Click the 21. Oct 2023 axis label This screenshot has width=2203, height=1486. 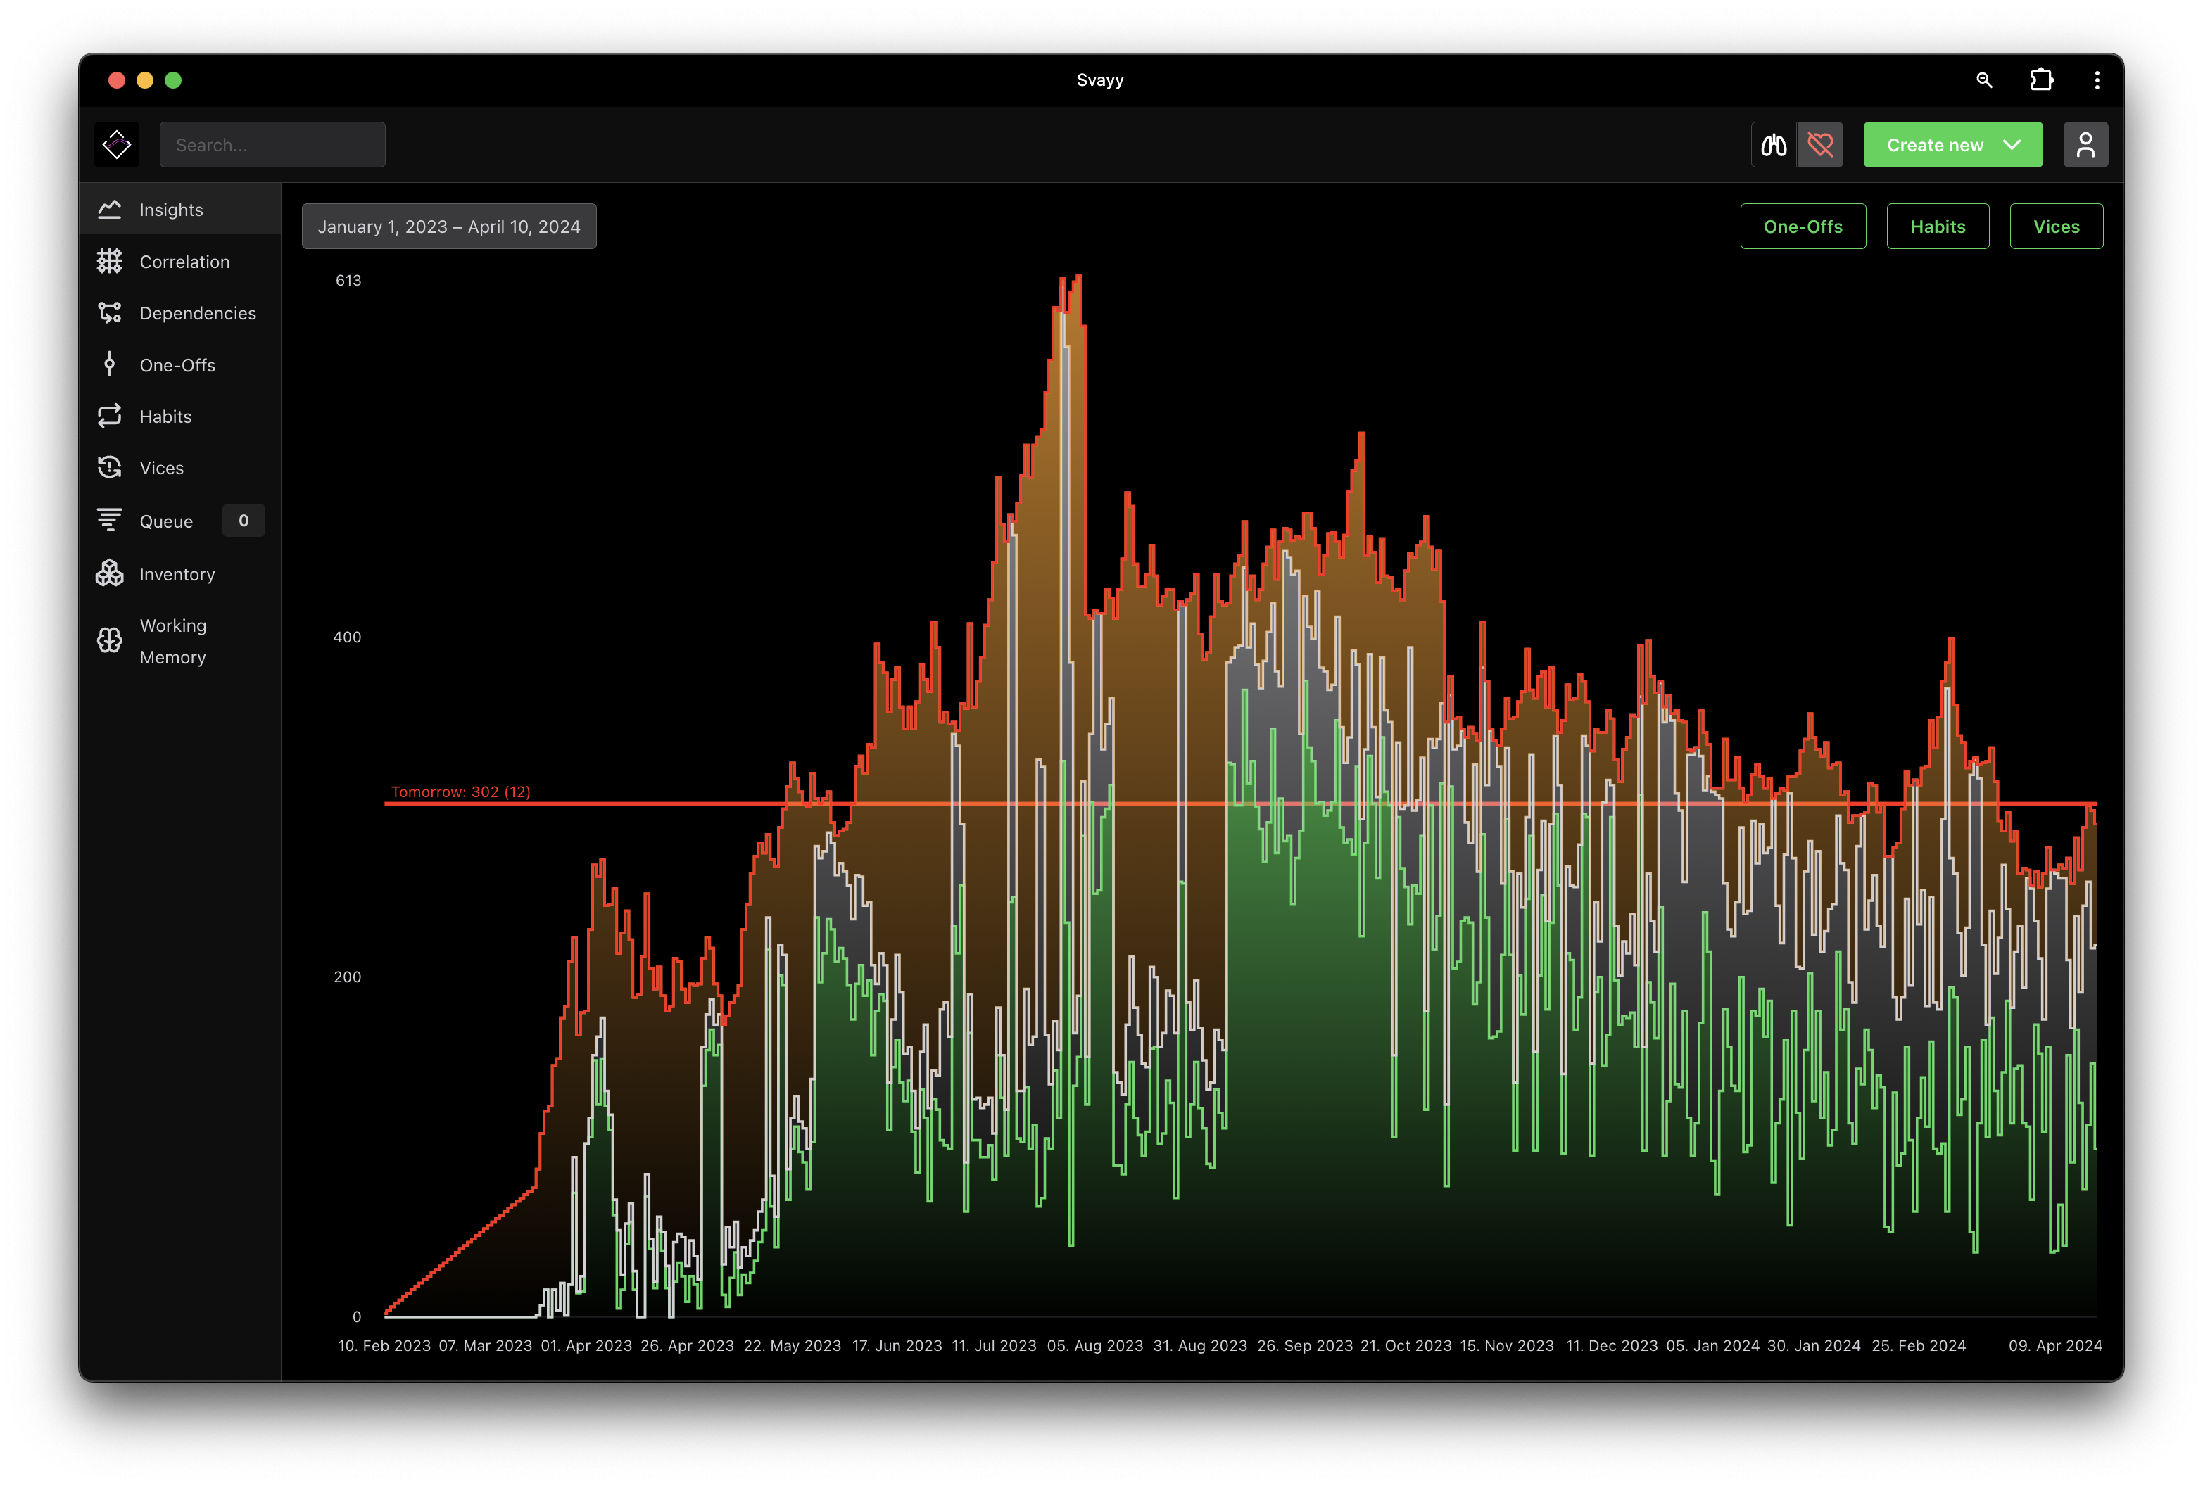1406,1345
